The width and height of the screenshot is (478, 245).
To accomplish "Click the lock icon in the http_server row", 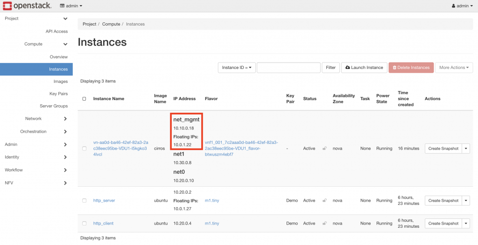I will click(x=324, y=201).
